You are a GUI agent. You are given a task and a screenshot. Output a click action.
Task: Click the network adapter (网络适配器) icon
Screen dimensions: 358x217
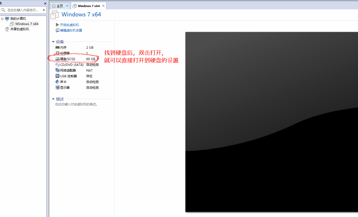tap(58, 71)
